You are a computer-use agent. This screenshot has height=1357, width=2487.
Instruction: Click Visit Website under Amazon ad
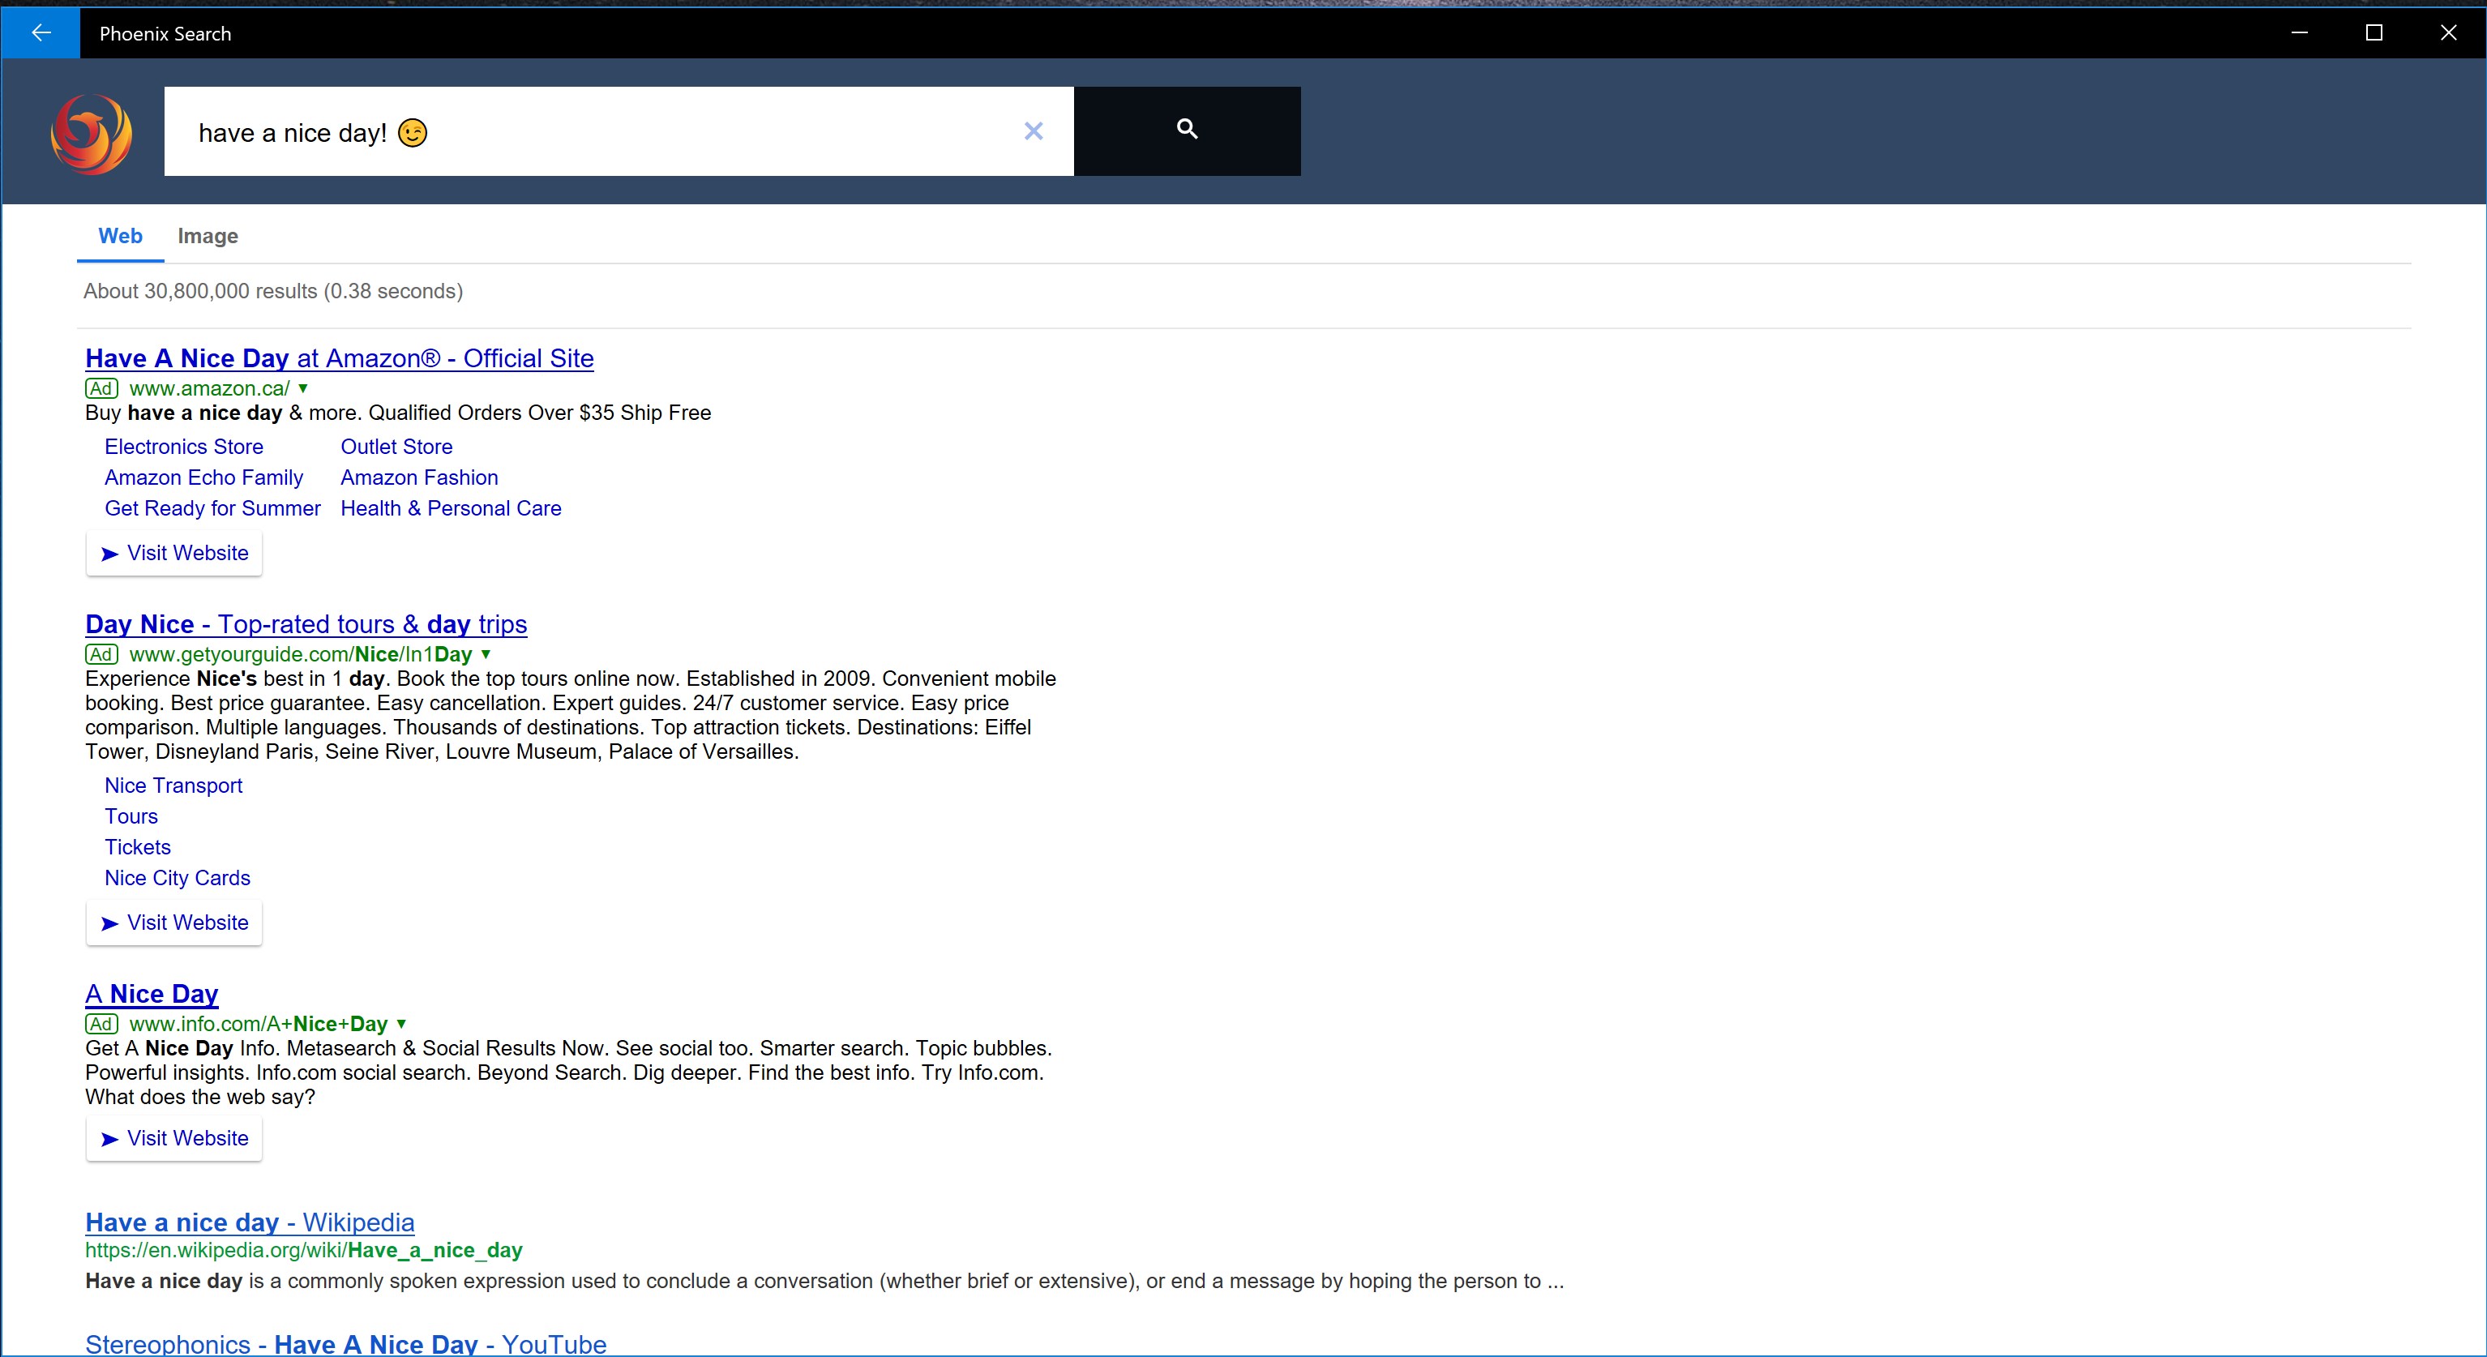coord(173,553)
